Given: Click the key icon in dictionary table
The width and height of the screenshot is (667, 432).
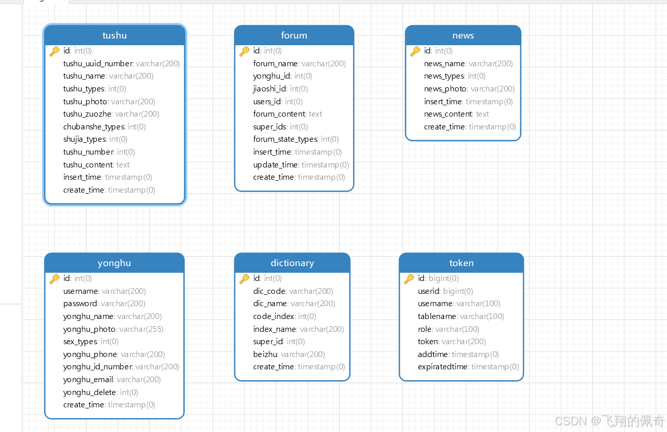Looking at the screenshot, I should (x=244, y=278).
